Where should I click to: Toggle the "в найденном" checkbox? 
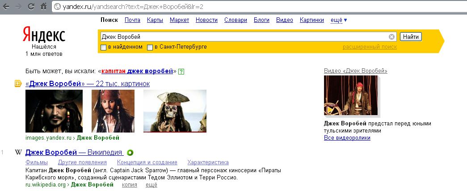pos(103,47)
